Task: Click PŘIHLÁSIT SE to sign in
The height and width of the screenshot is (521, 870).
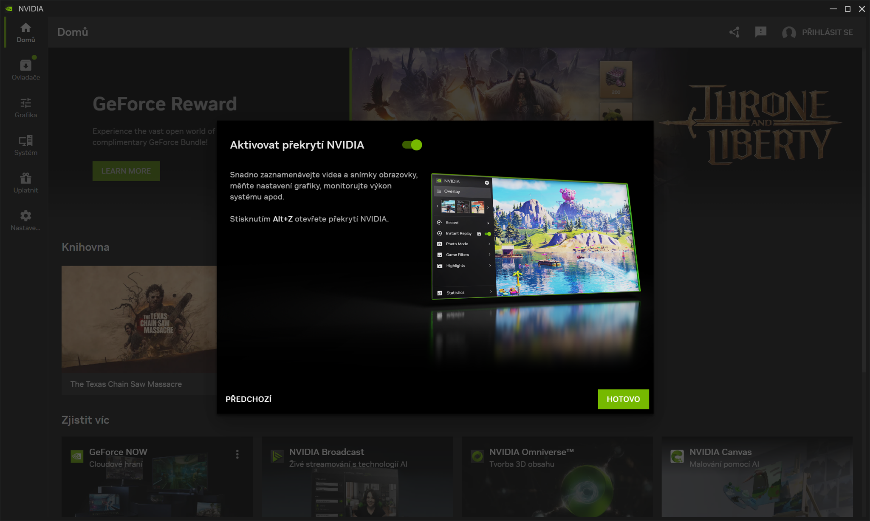Action: 828,31
